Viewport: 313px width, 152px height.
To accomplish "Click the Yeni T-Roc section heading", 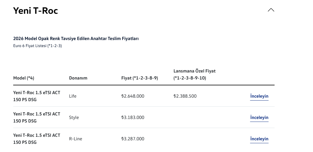I will [x=35, y=11].
